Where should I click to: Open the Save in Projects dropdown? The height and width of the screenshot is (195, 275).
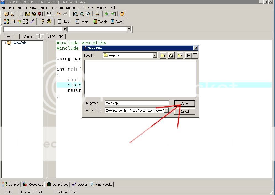click(154, 55)
